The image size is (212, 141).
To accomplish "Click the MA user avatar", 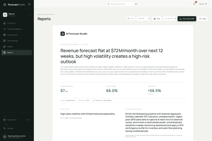I will pyautogui.click(x=5, y=137).
